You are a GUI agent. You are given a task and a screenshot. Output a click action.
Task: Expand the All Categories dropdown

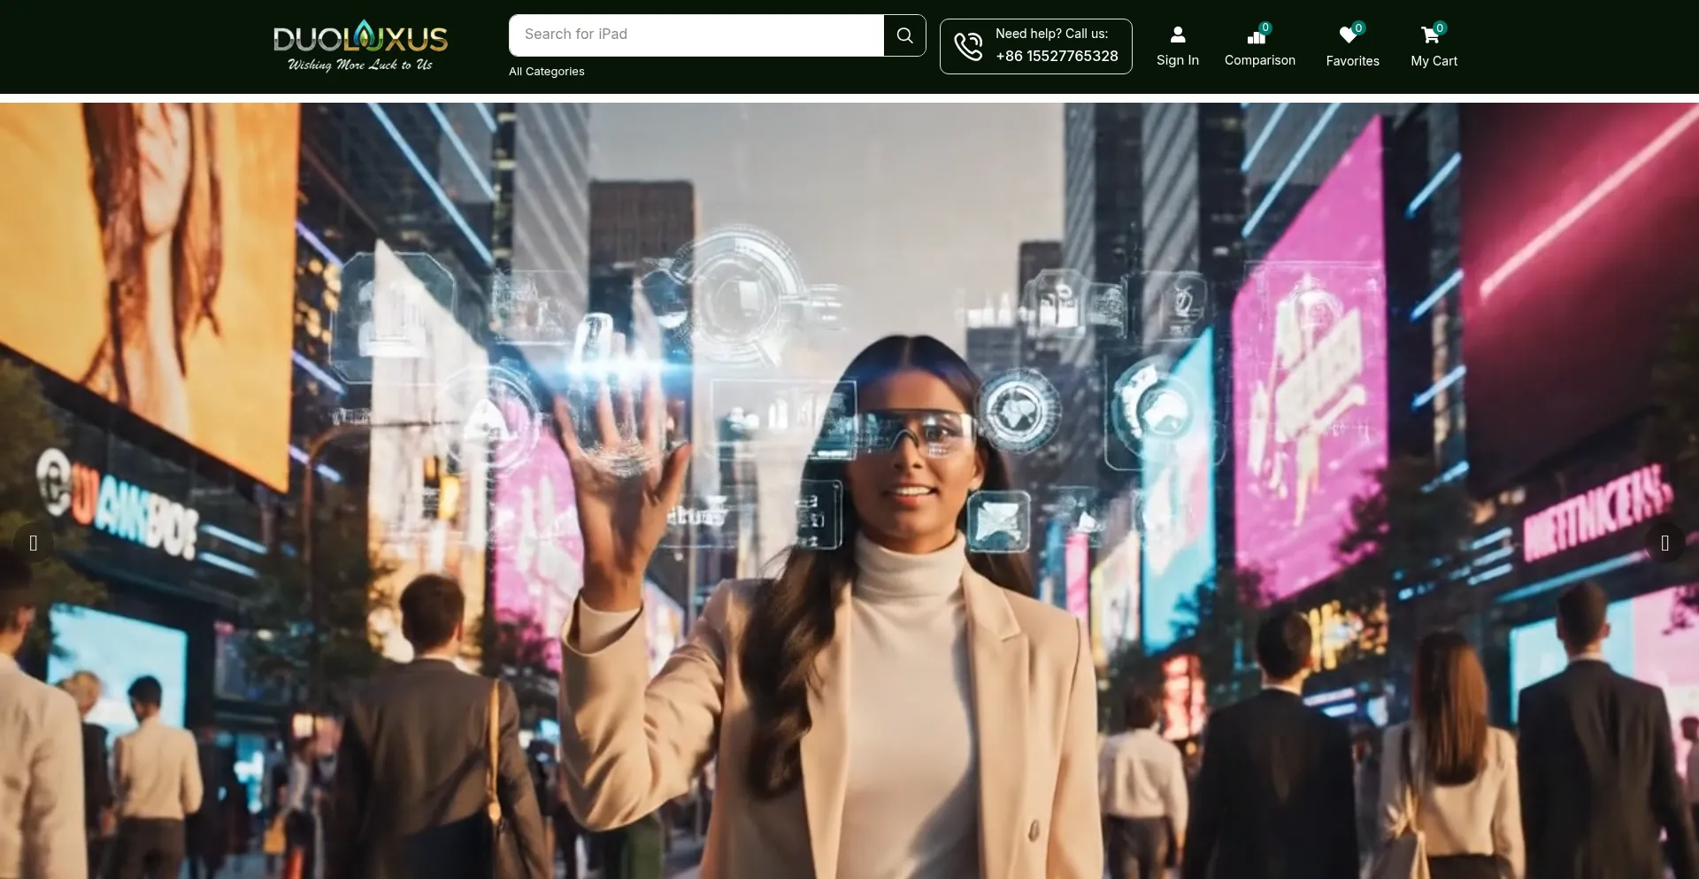(x=546, y=72)
